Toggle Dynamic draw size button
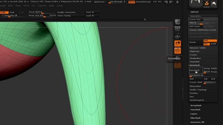 click(x=53, y=15)
